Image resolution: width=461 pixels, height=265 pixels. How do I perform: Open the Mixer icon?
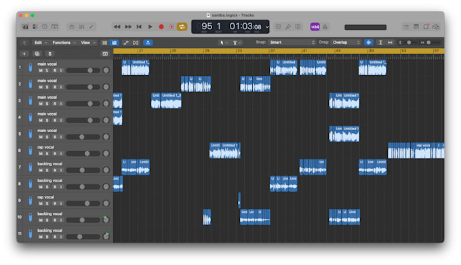point(82,26)
